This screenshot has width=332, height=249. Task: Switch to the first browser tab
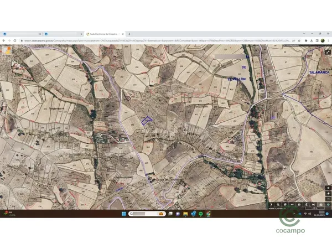[x=22, y=34]
